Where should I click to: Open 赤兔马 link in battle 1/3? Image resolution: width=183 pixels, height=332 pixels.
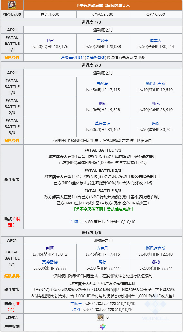[103, 84]
